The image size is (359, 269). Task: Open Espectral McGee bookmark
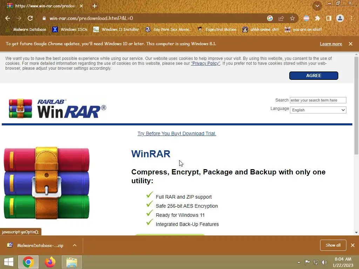[217, 29]
